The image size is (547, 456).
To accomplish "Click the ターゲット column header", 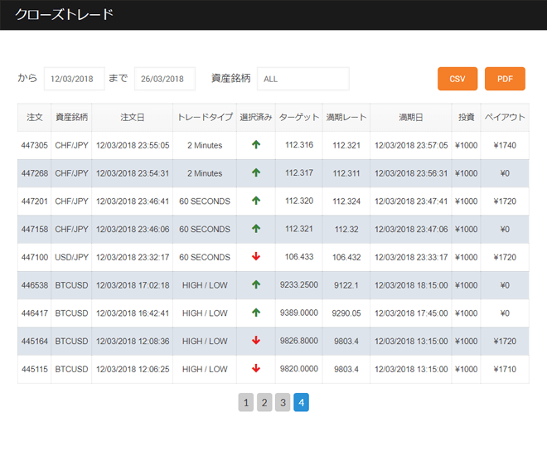I will coord(299,117).
